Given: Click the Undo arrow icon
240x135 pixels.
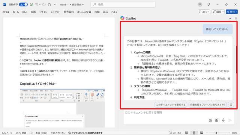Looking at the screenshot, I should click(x=37, y=4).
